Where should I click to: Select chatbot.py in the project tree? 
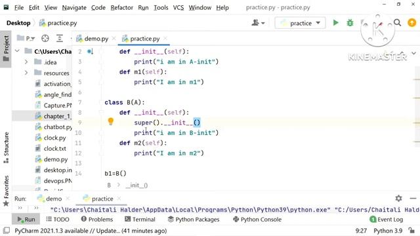[54, 127]
